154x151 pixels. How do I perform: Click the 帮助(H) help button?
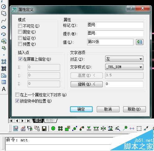pyautogui.click(x=134, y=109)
